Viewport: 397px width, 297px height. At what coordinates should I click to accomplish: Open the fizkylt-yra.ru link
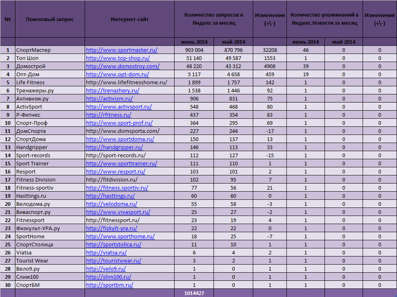click(x=111, y=228)
